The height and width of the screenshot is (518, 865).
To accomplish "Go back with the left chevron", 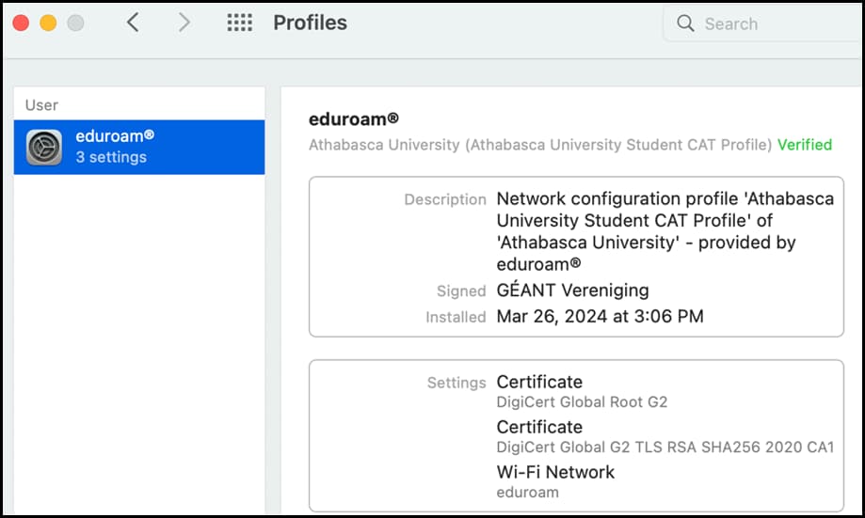I will [x=133, y=23].
